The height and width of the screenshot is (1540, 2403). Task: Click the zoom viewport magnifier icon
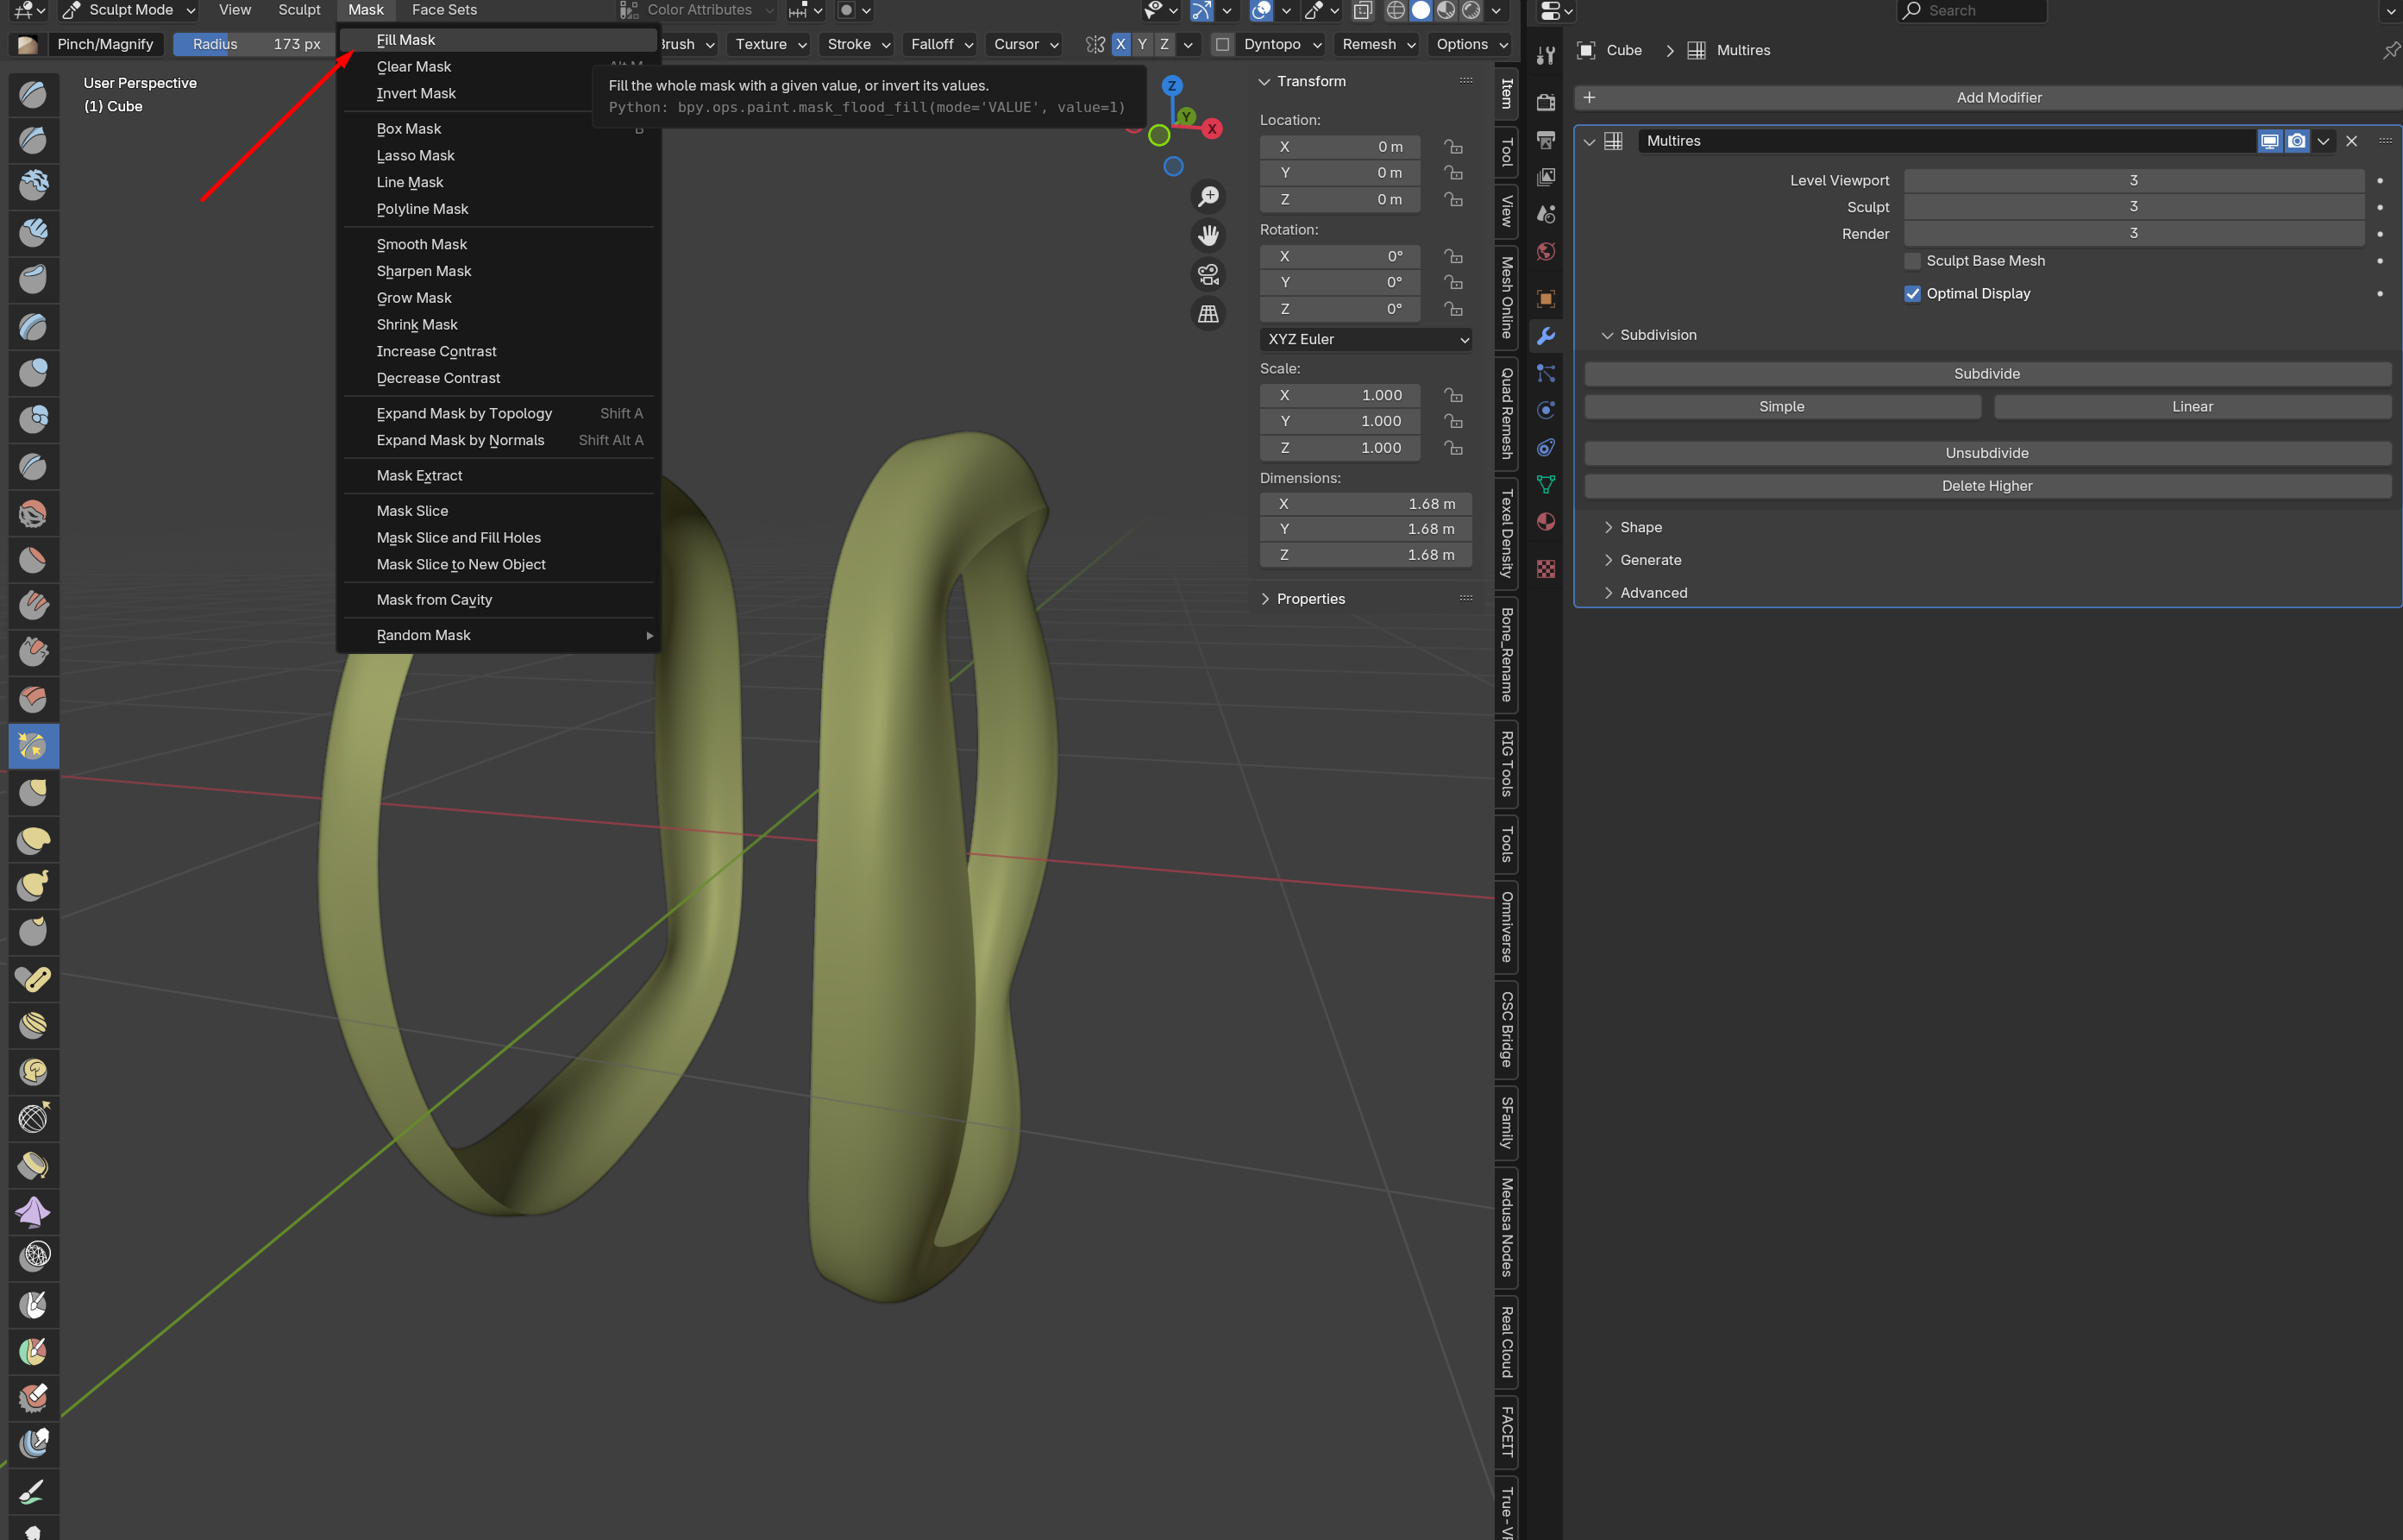(1208, 196)
